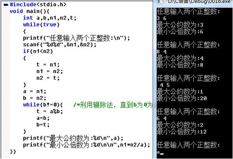Image resolution: width=233 pixels, height=159 pixels.
Task: Click the 'scanf("%d%d",&n1,&n2);' line
Action: 60,44
